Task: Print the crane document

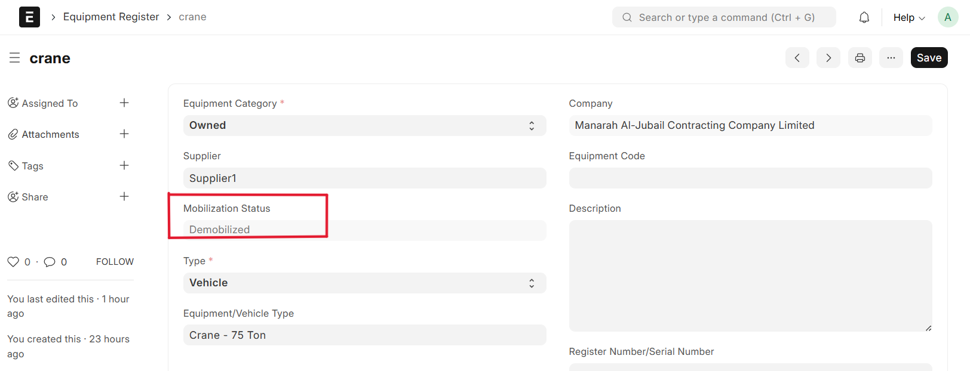Action: (860, 58)
